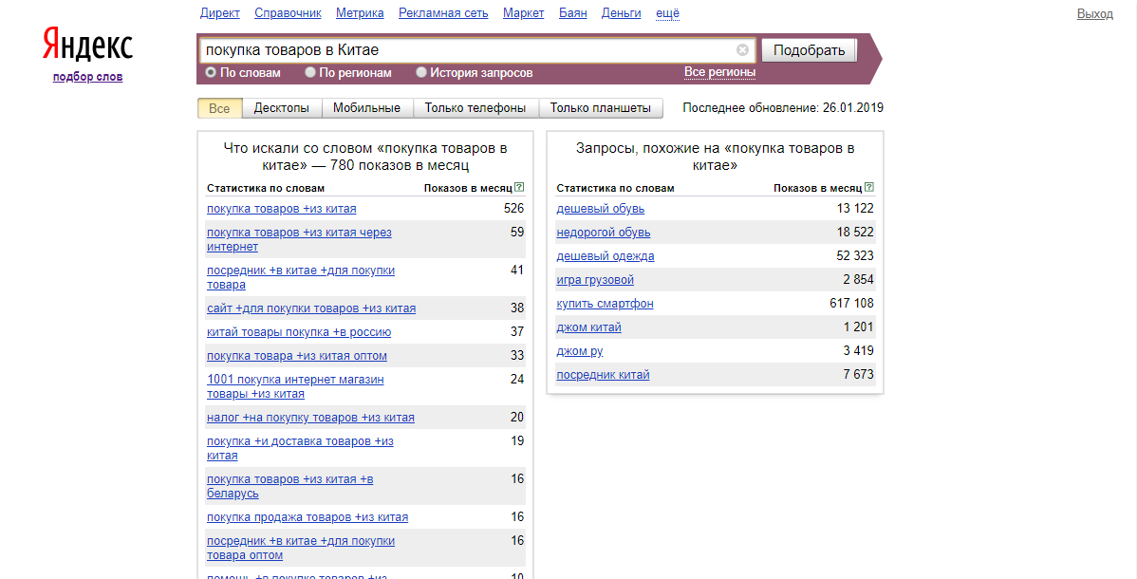The image size is (1137, 579).
Task: Open query 'покупка товаров +из китая через интернет'
Action: click(299, 239)
